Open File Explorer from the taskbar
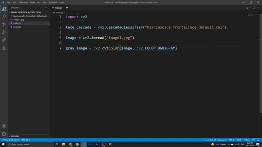The height and width of the screenshot is (147, 262). [x=64, y=144]
